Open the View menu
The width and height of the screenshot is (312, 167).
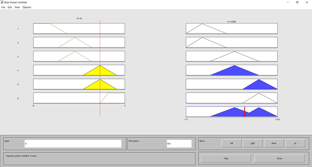17,7
